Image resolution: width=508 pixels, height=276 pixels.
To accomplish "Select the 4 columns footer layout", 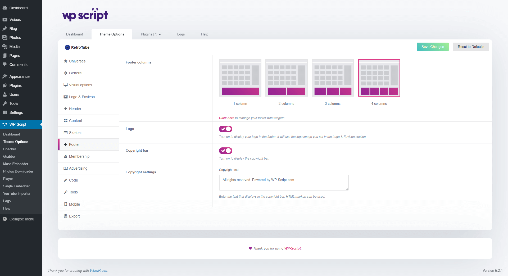I will tap(379, 78).
